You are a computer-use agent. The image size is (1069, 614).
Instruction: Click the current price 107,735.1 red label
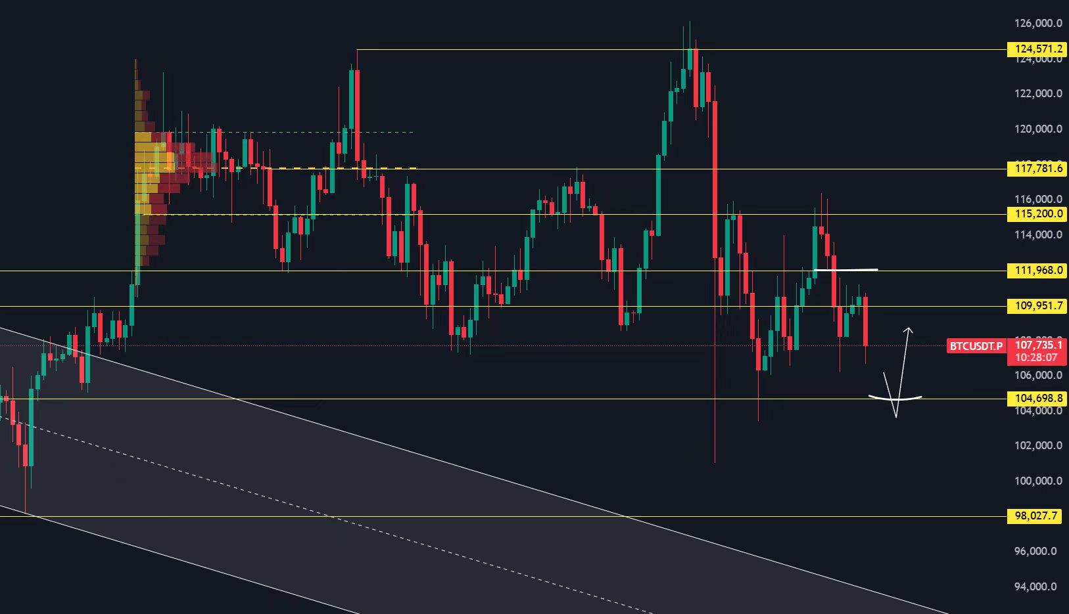pos(1038,345)
